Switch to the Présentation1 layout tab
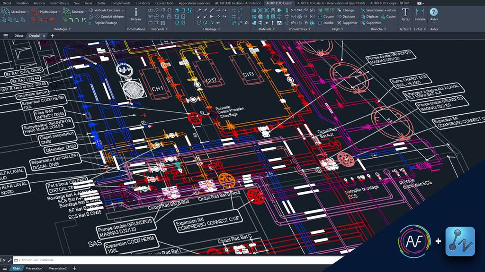485x272 pixels. [35, 268]
